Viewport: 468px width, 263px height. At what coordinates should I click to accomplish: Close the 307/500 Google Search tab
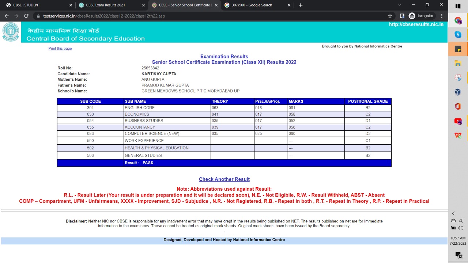(x=289, y=5)
